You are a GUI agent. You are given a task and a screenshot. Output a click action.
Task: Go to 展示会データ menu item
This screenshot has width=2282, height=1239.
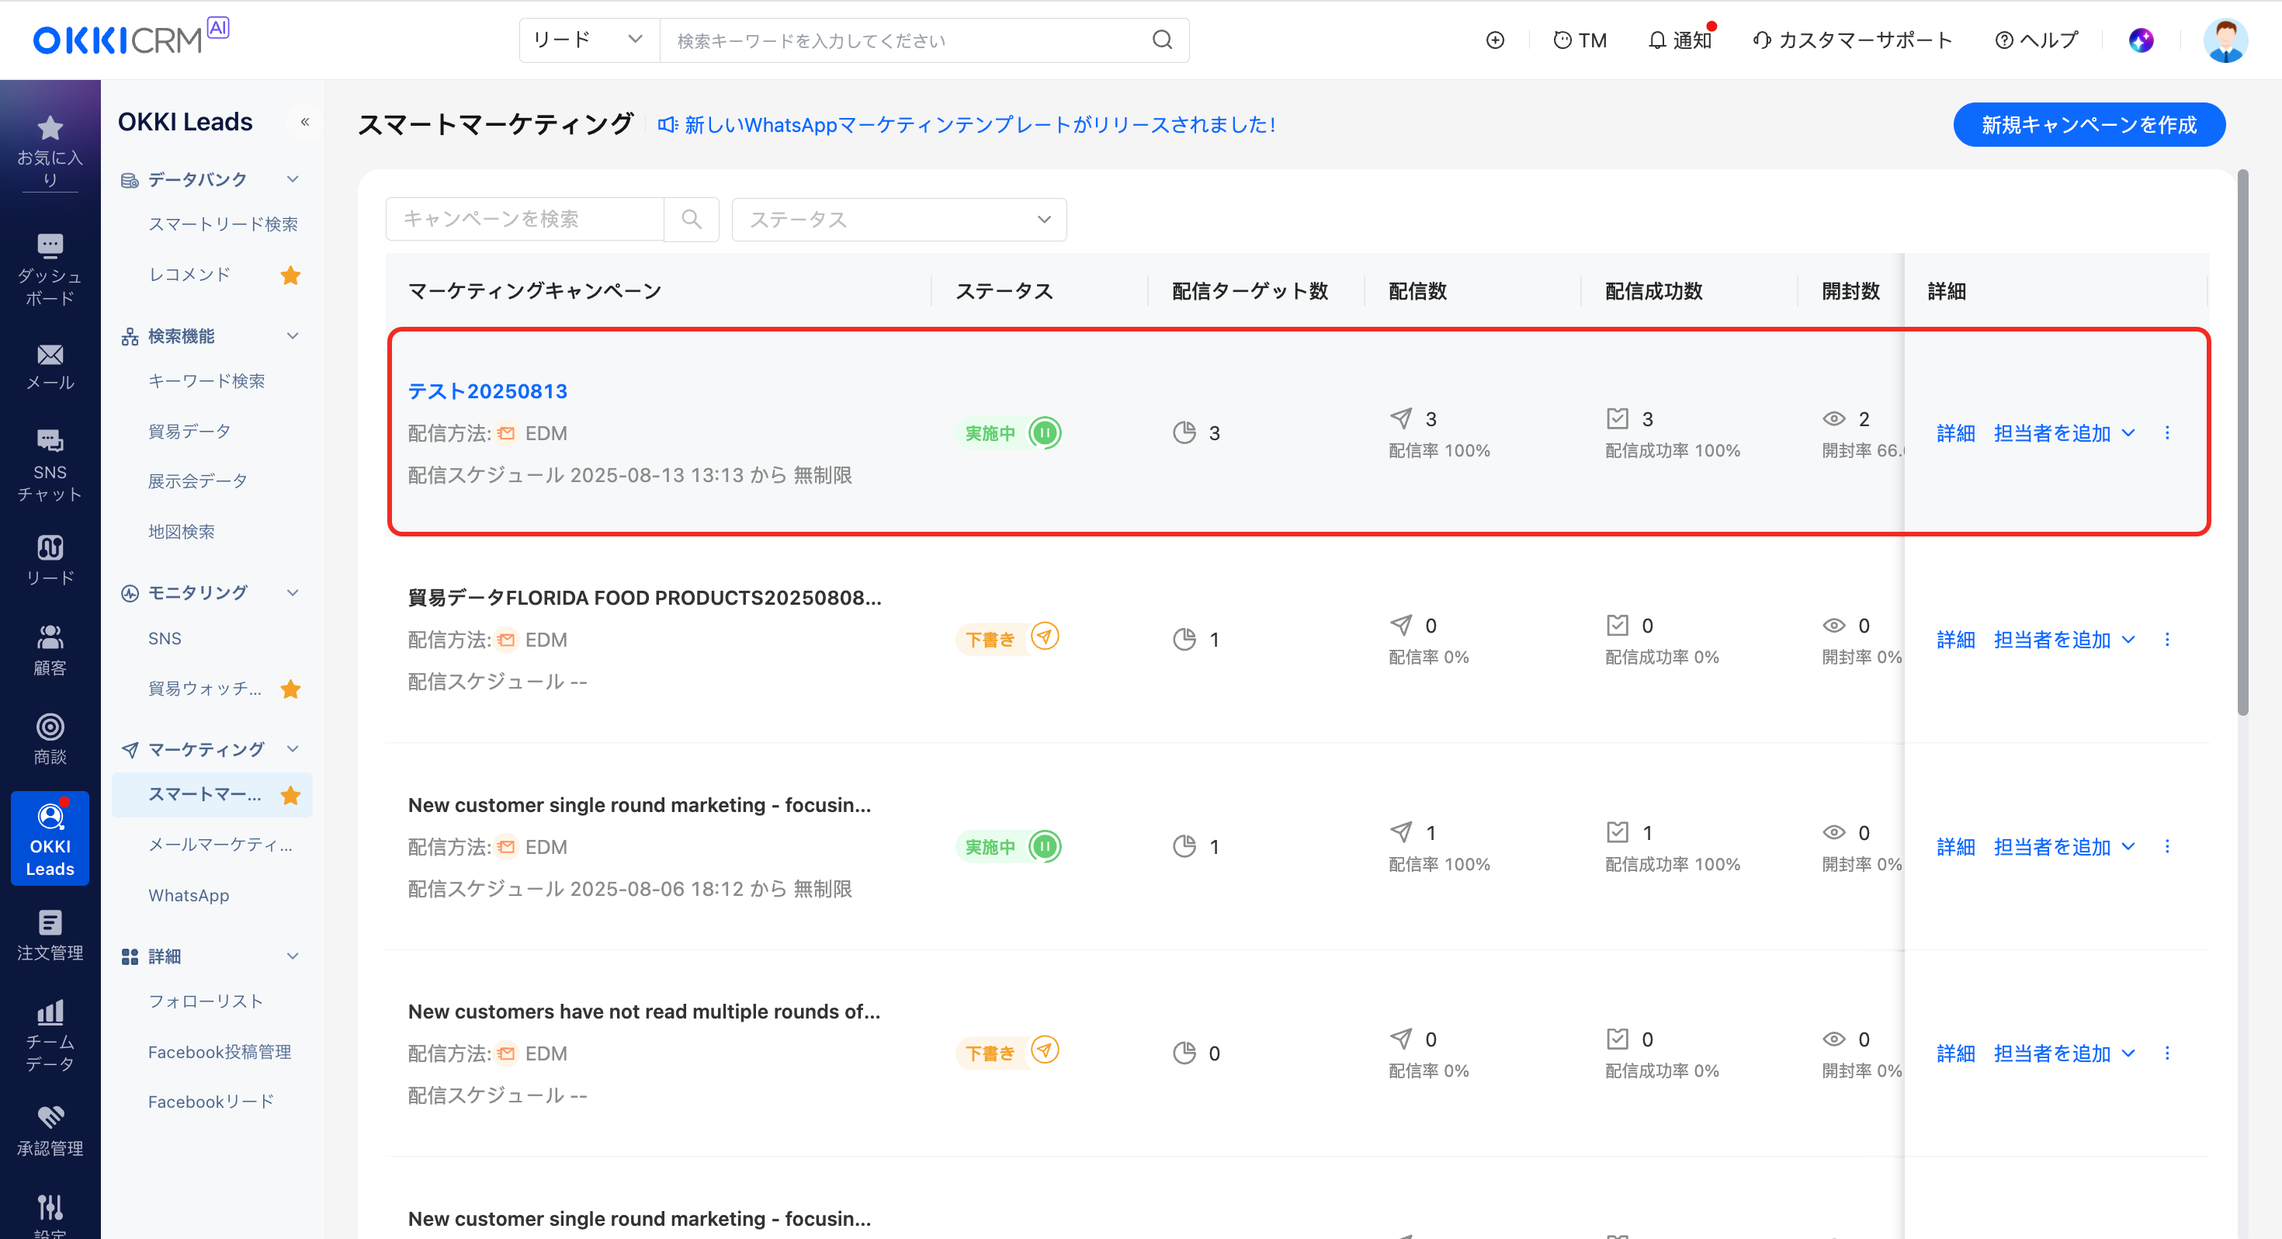click(198, 481)
